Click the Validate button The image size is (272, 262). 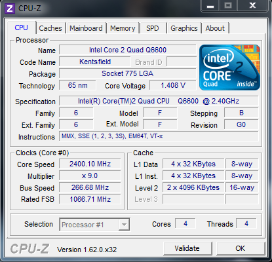pyautogui.click(x=187, y=248)
